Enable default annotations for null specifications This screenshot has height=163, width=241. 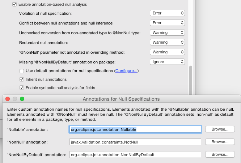(22, 71)
